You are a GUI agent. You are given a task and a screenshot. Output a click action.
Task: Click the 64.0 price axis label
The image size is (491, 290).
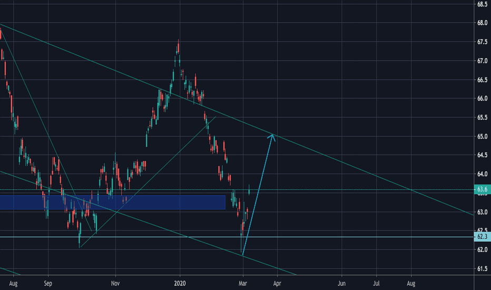pos(482,174)
